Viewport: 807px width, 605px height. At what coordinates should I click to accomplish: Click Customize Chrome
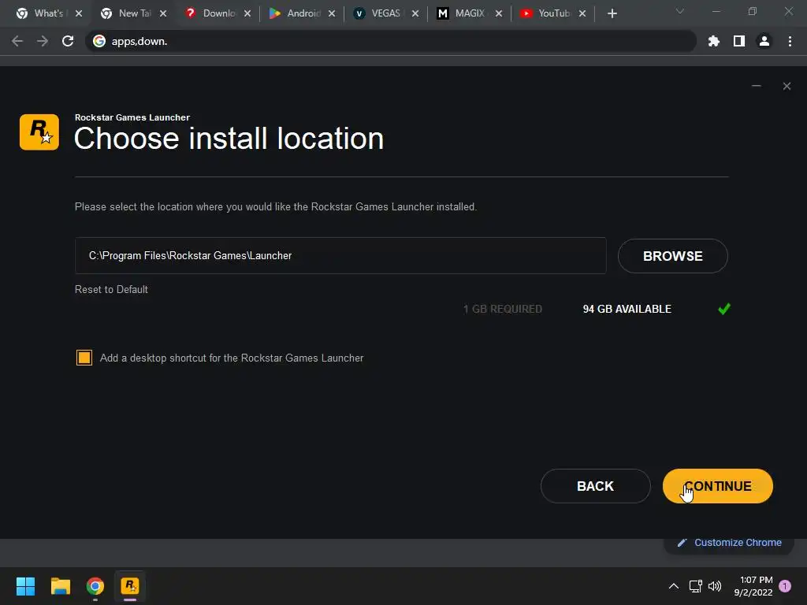[729, 542]
